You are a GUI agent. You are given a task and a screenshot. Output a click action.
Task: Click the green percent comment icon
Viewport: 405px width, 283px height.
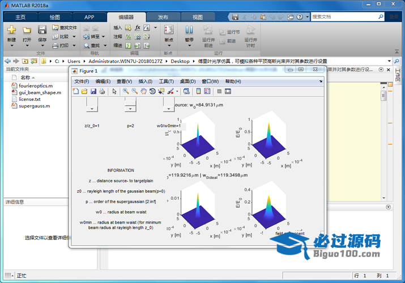tap(128, 37)
